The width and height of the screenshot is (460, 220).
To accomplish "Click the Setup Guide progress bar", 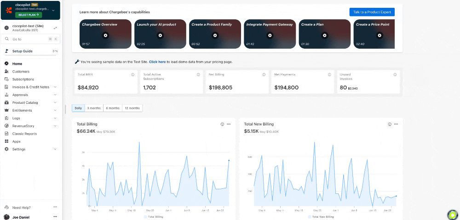I will click(x=31, y=55).
